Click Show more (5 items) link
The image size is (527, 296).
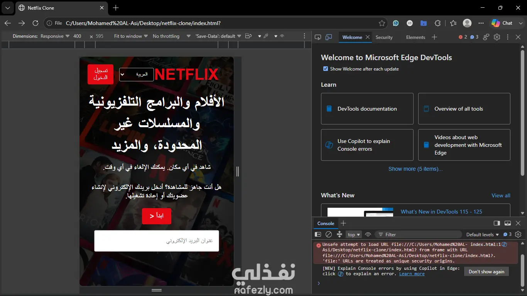(x=416, y=169)
